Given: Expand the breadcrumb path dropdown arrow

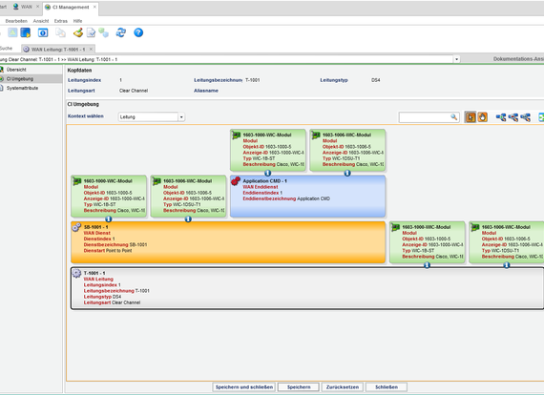Looking at the screenshot, I should point(456,59).
